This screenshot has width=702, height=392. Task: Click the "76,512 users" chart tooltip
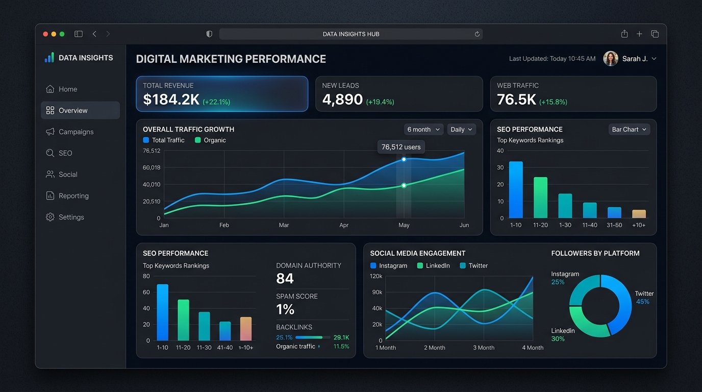tap(401, 147)
